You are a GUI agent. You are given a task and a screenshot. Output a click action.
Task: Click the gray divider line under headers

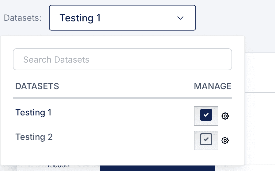click(x=122, y=98)
